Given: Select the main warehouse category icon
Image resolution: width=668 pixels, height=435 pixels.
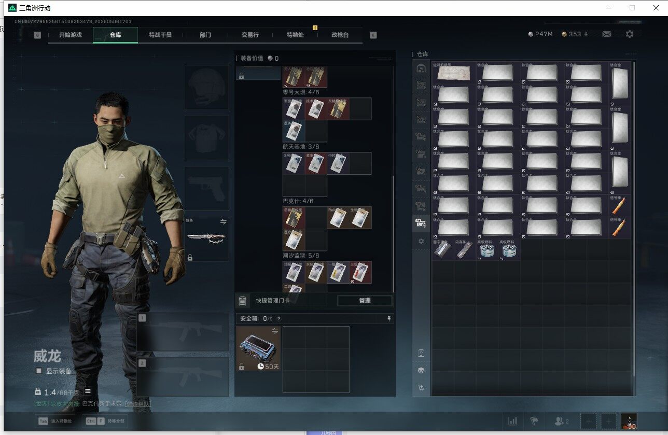Looking at the screenshot, I should [x=421, y=68].
